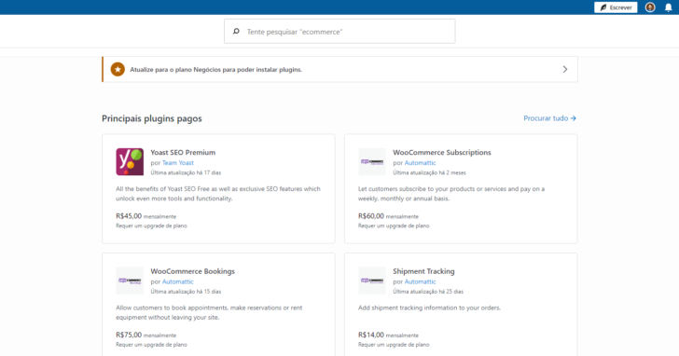Viewport: 679px width, 356px height.
Task: Click the R$75,00 price text
Action: pyautogui.click(x=129, y=335)
